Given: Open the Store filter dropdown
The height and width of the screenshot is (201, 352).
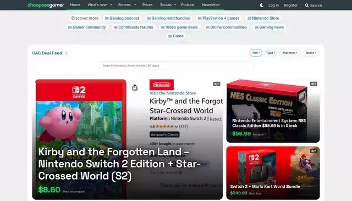Looking at the screenshot, I should pos(311,53).
